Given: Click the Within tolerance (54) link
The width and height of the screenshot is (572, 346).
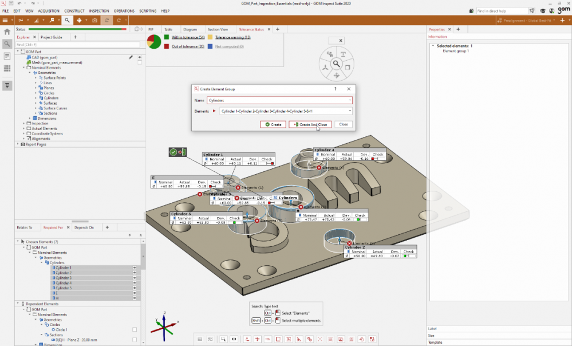Looking at the screenshot, I should tap(188, 37).
